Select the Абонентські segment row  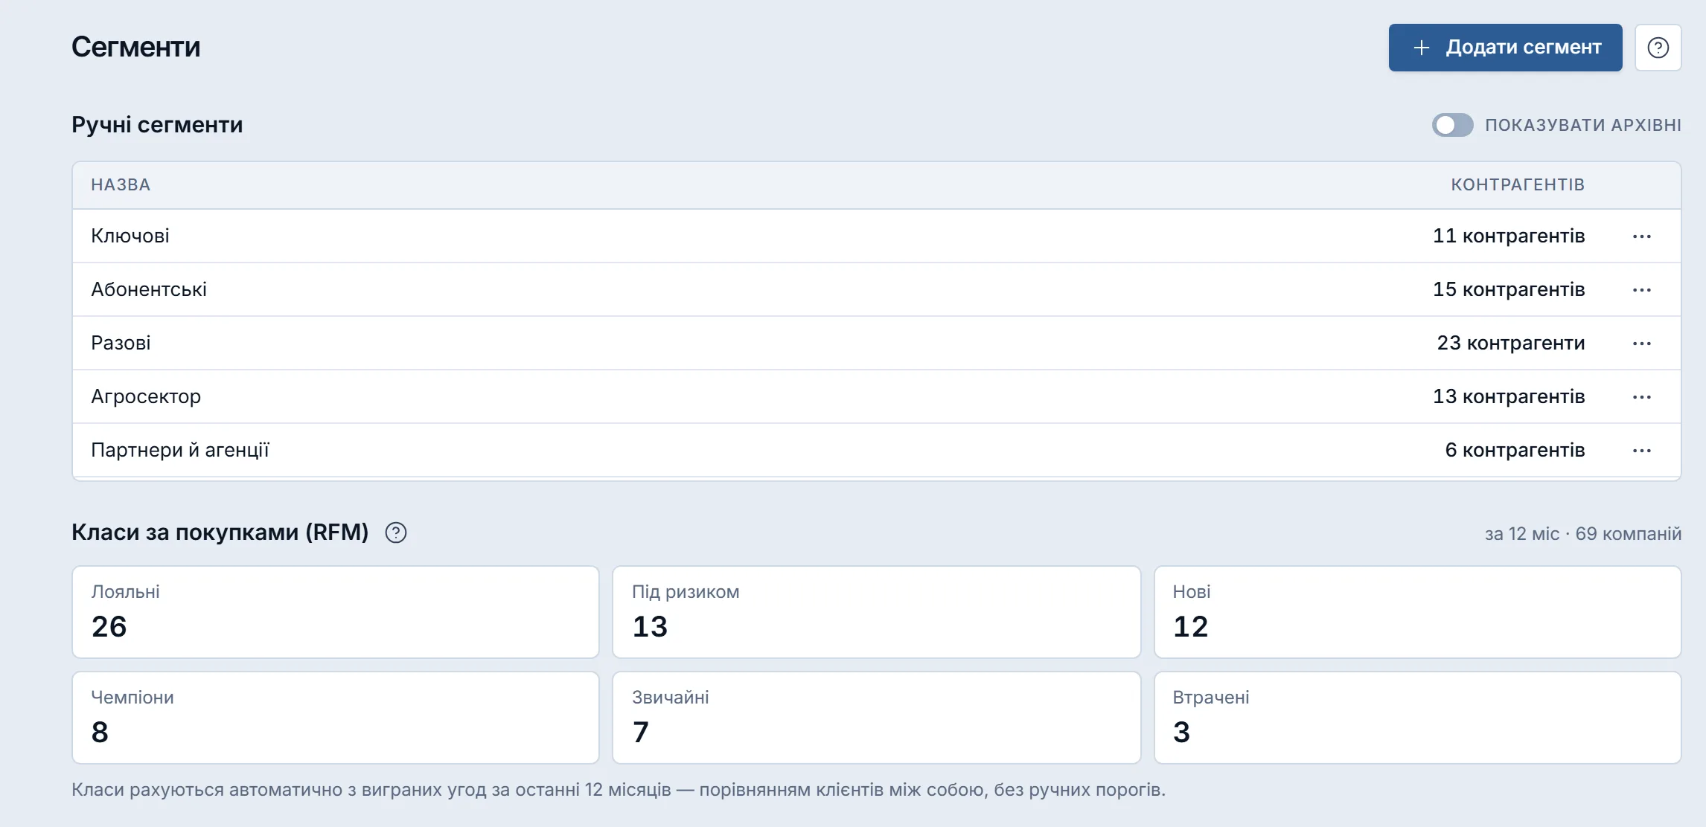[x=876, y=290]
